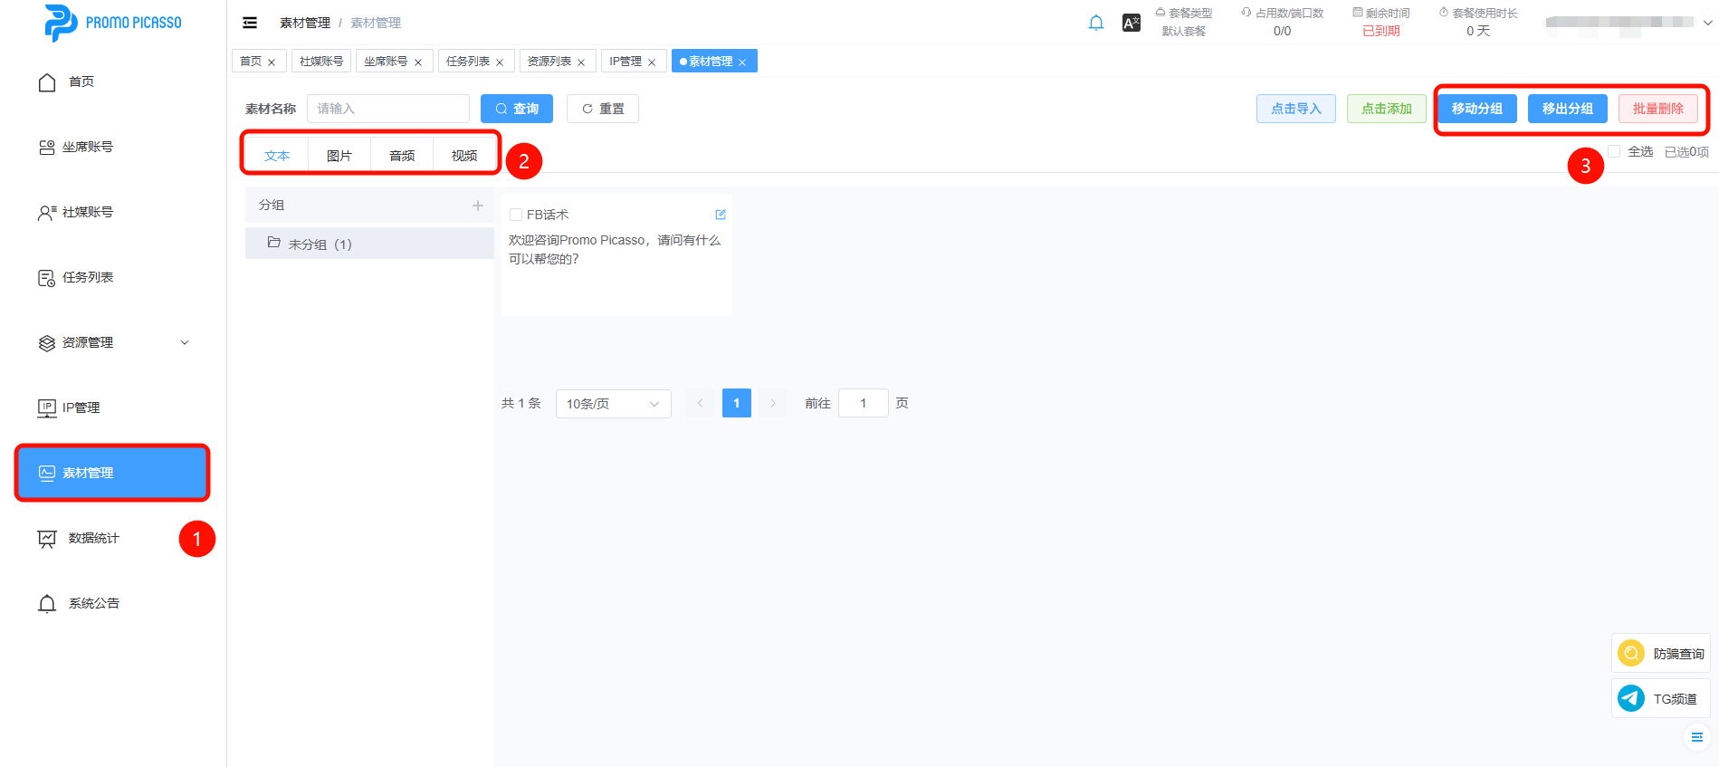Tick the FB话术 material checkbox
Screen dimensions: 1719x767
516,215
